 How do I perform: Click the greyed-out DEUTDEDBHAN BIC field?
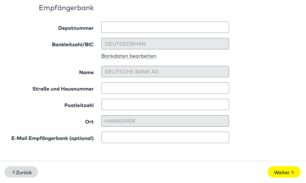click(x=165, y=44)
